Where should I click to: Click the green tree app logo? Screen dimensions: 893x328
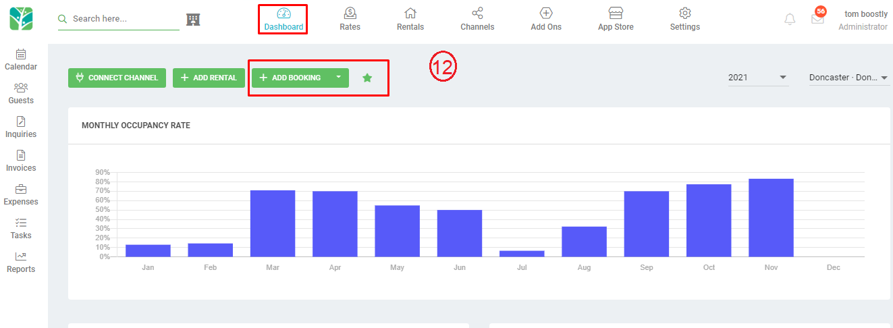(x=20, y=19)
